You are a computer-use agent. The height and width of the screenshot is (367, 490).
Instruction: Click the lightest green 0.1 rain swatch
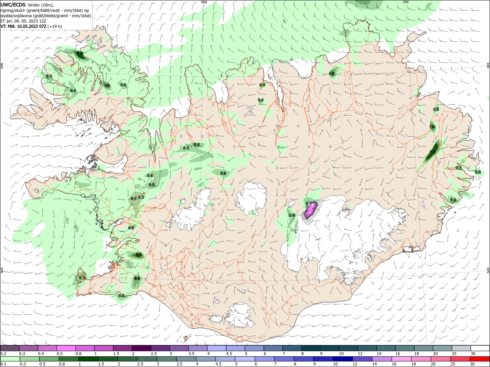[x=10, y=359]
